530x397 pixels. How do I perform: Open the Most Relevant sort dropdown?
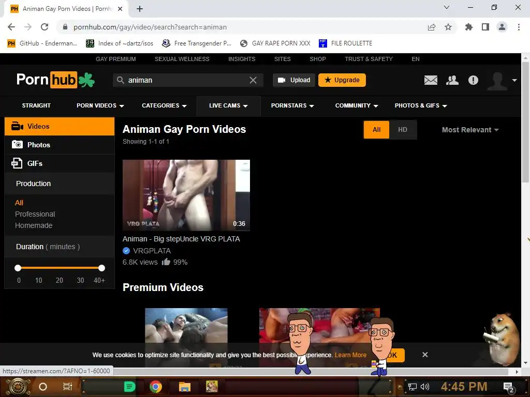pos(470,130)
